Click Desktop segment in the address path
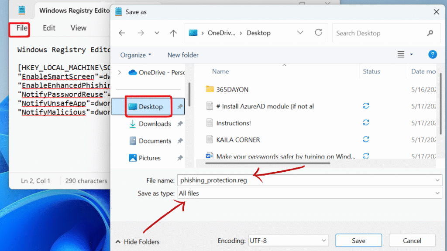Viewport: 447px width, 251px height. (258, 33)
